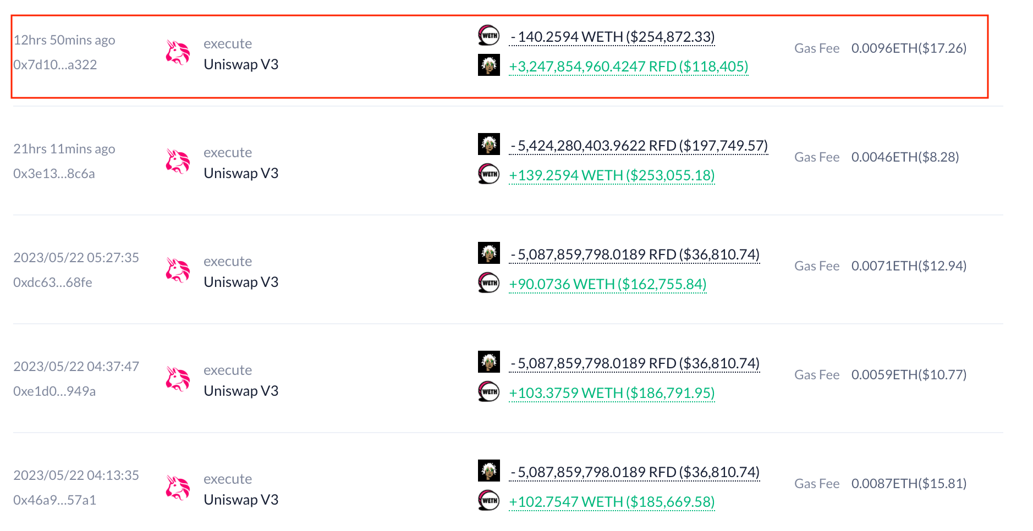The width and height of the screenshot is (1033, 531).
Task: Click the Uniswap icon for transaction 0xdc63...68fe
Action: coord(178,270)
